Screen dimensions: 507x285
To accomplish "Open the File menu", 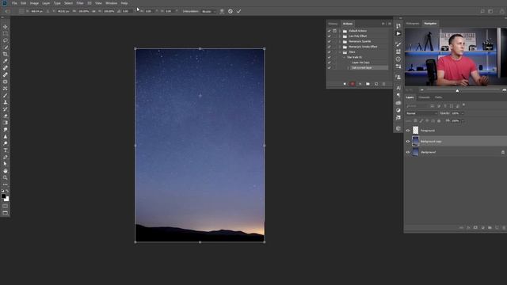I will (14, 3).
